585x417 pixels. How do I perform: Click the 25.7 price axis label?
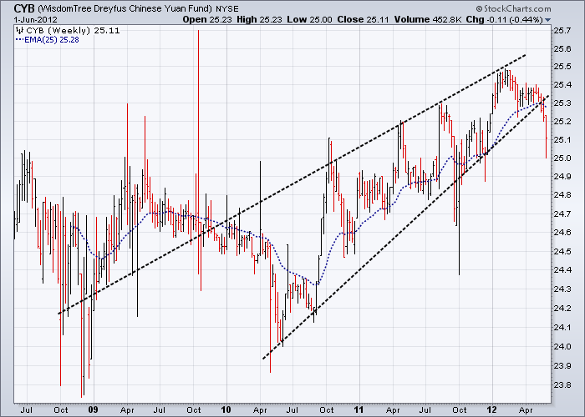pos(562,31)
